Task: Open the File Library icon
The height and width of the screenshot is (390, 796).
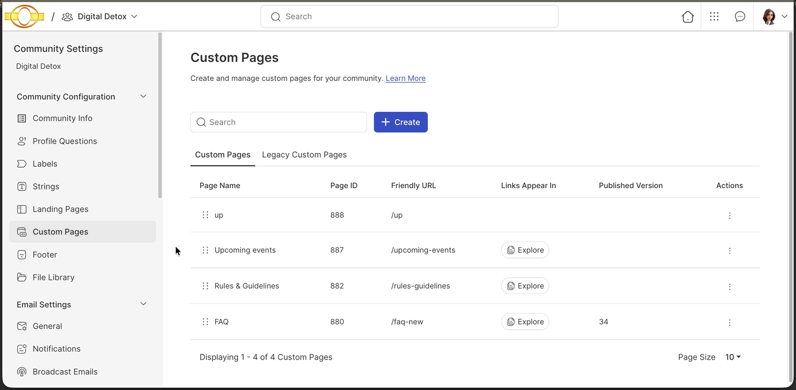Action: (22, 277)
